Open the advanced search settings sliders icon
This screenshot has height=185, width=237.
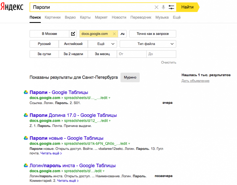coord(171,7)
